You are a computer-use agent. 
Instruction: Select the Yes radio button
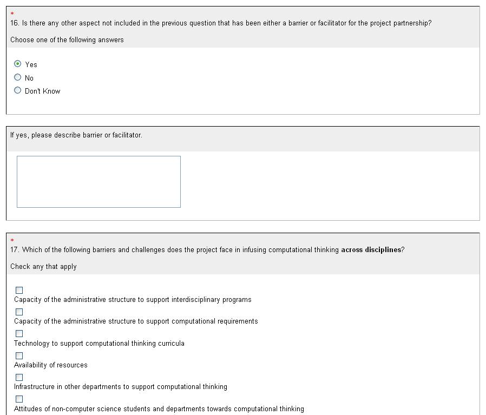18,64
